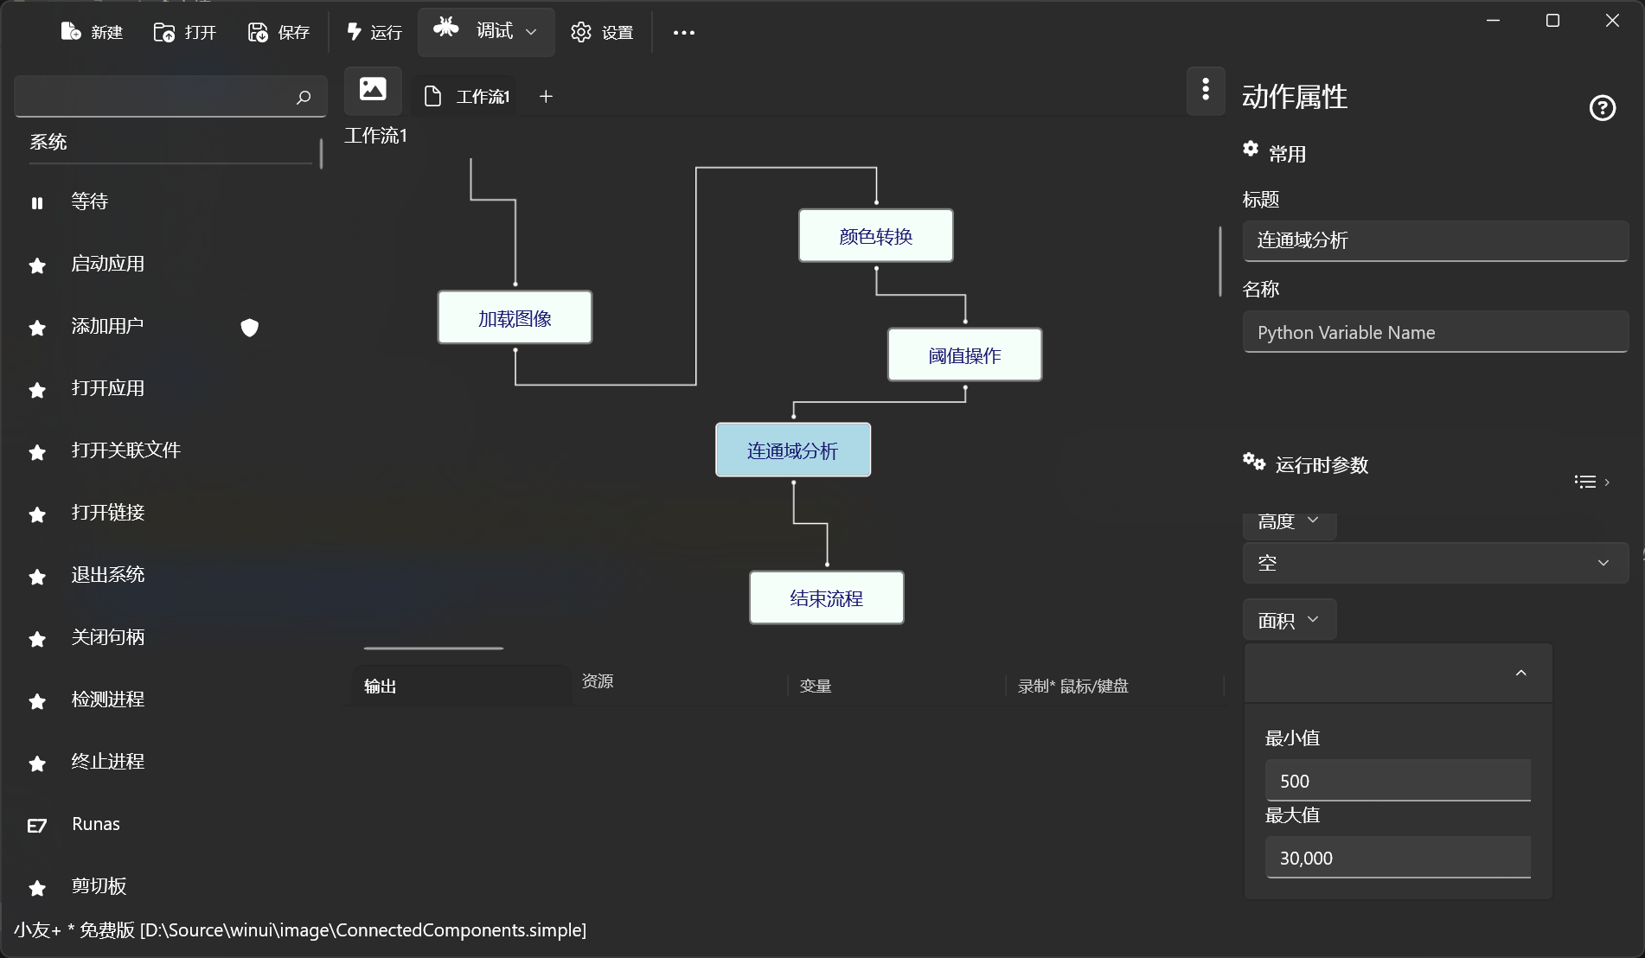Click the search magnifier in the sidebar
1645x958 pixels.
click(x=304, y=97)
